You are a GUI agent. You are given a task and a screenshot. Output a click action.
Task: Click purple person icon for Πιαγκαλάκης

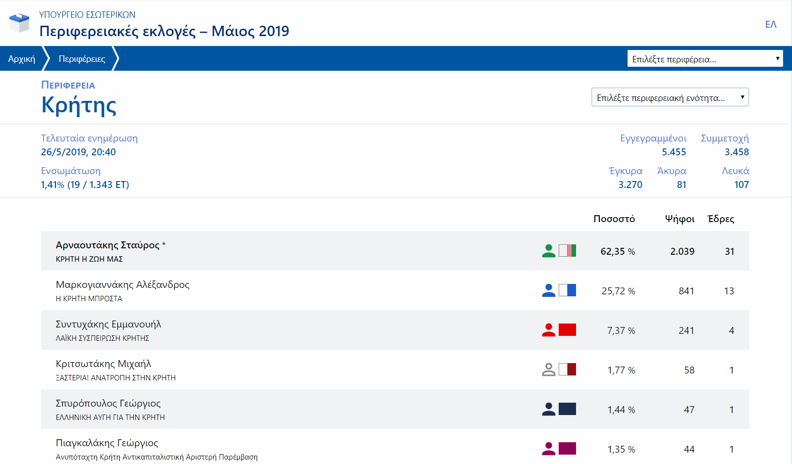(548, 449)
